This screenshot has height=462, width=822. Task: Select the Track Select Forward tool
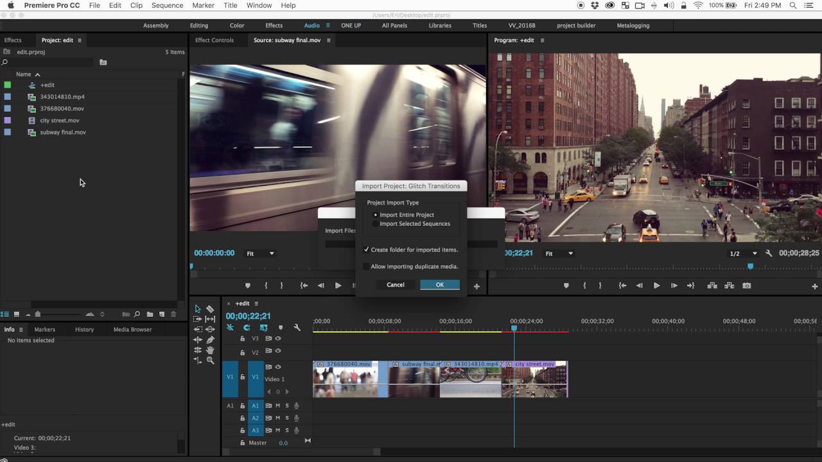198,319
